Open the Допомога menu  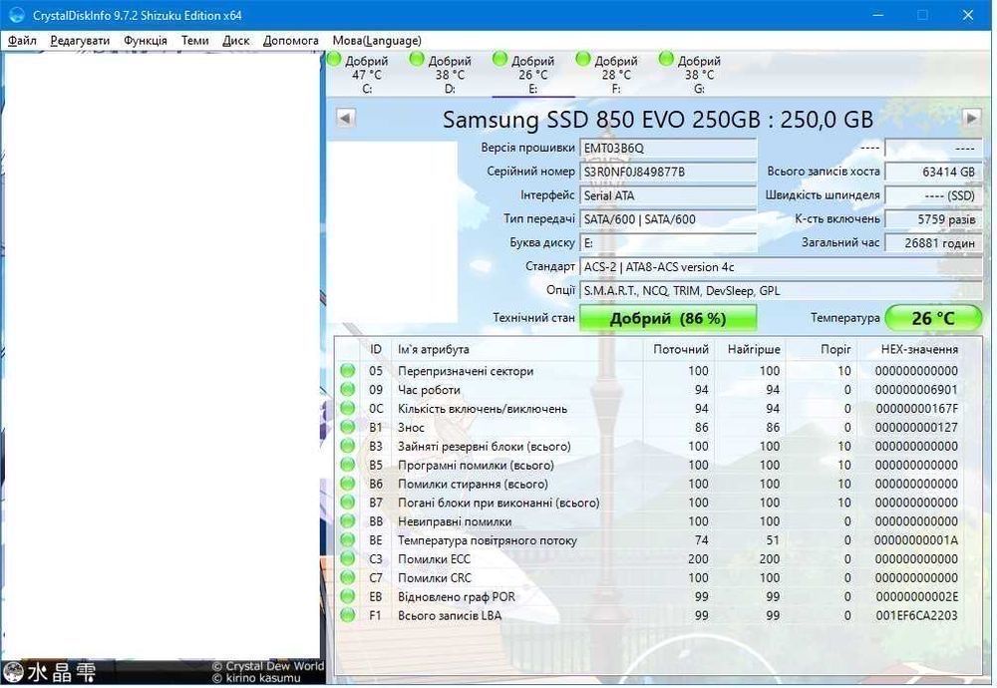(290, 40)
